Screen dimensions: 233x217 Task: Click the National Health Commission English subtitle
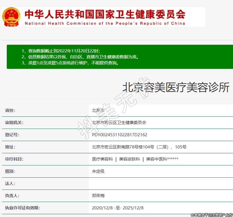pyautogui.click(x=105, y=24)
